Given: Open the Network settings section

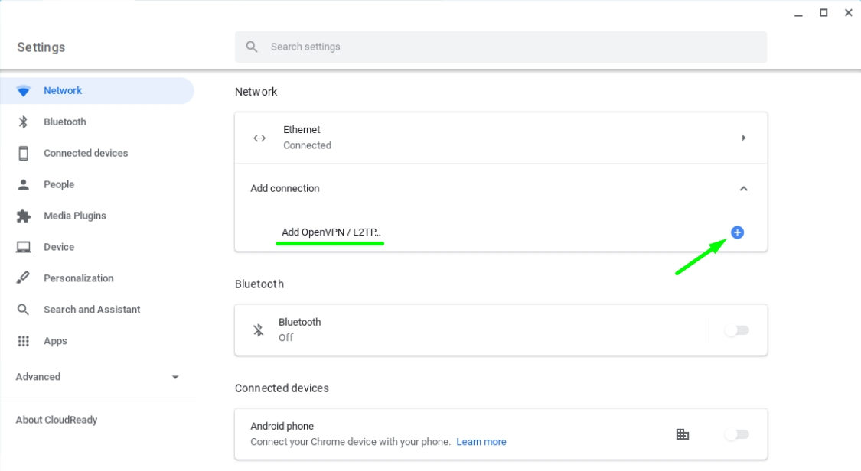Looking at the screenshot, I should point(96,90).
